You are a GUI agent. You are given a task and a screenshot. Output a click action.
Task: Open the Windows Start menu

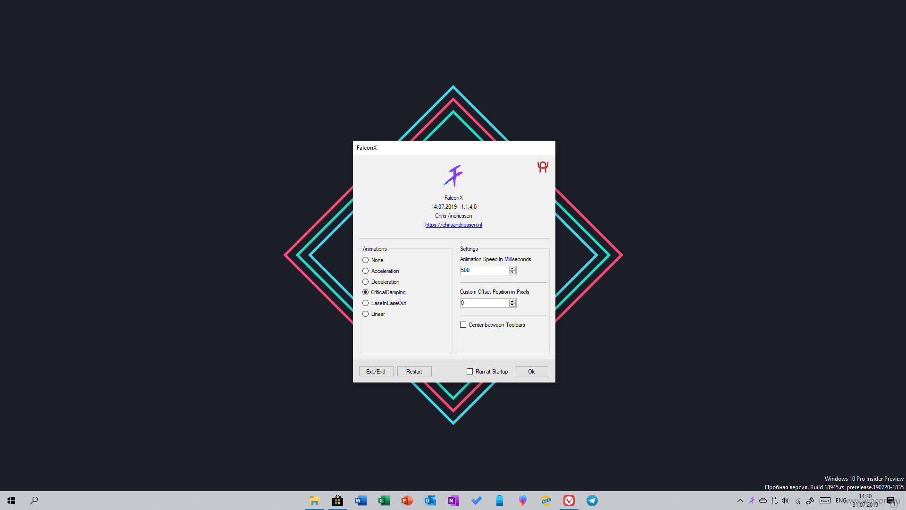11,501
